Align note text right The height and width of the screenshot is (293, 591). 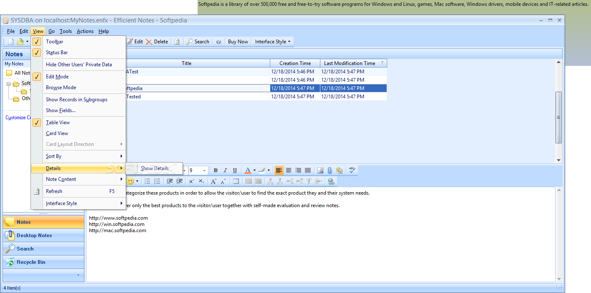pos(298,170)
